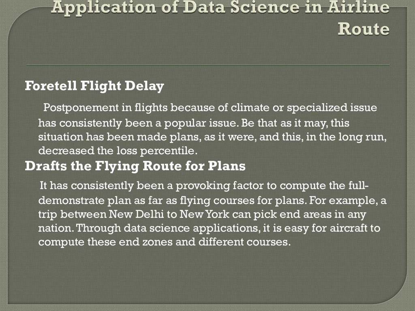Click the line starting 'Postponement in flights'

[210, 108]
